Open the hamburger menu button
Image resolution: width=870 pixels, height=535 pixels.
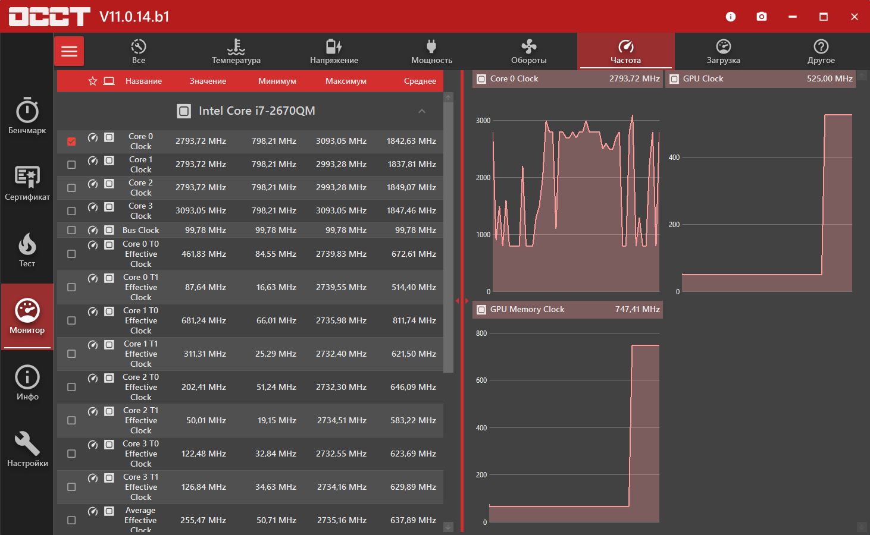pos(69,51)
